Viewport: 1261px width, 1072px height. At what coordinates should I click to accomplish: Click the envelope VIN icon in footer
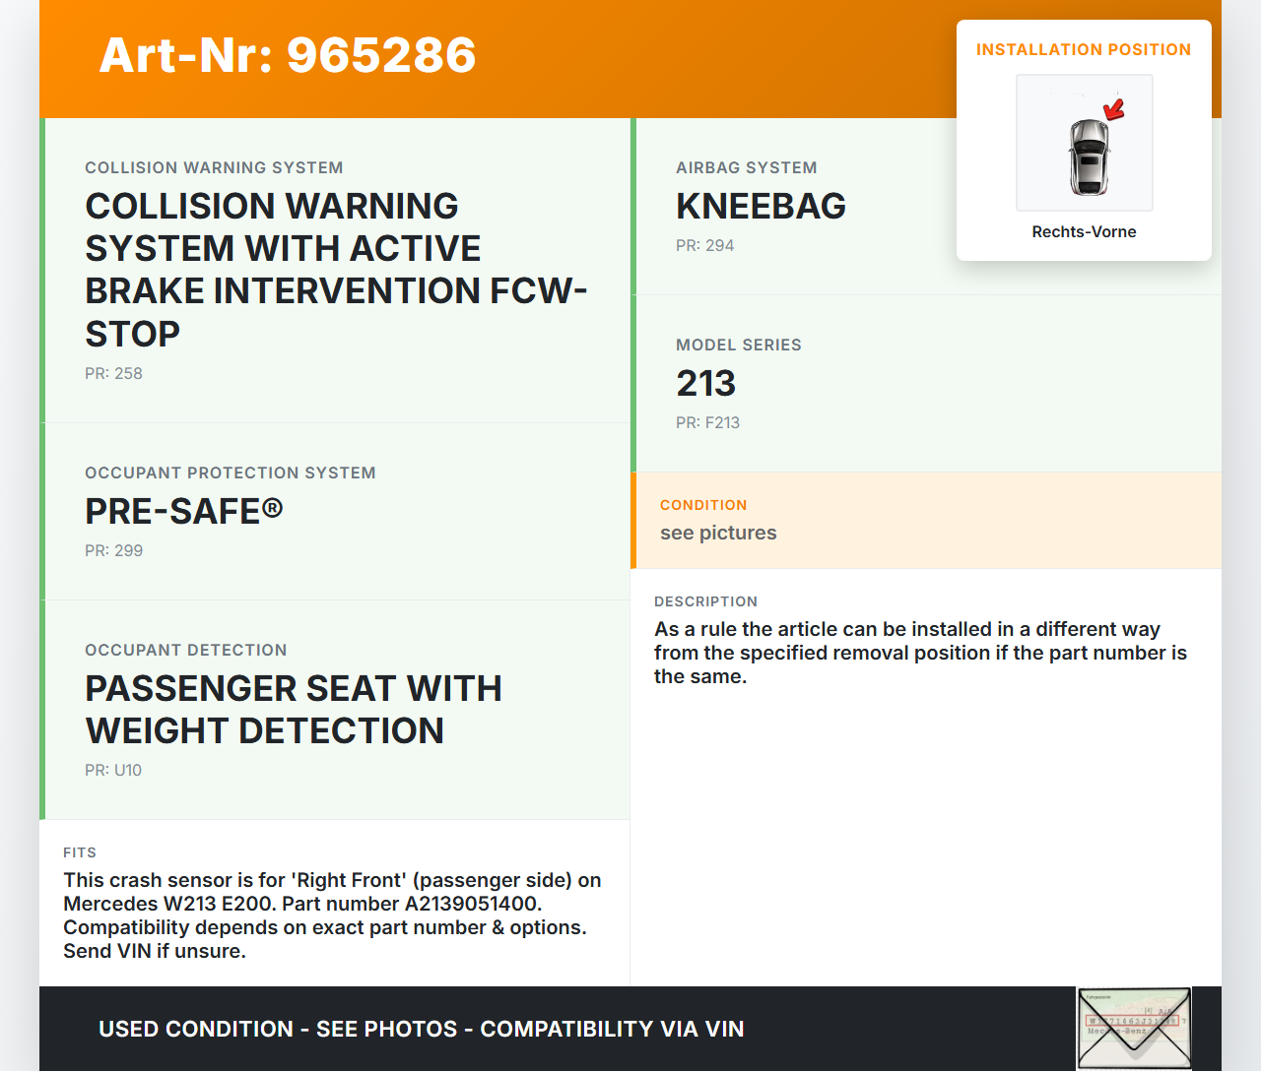coord(1134,1029)
